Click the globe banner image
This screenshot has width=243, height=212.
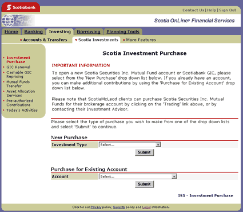(x=18, y=21)
